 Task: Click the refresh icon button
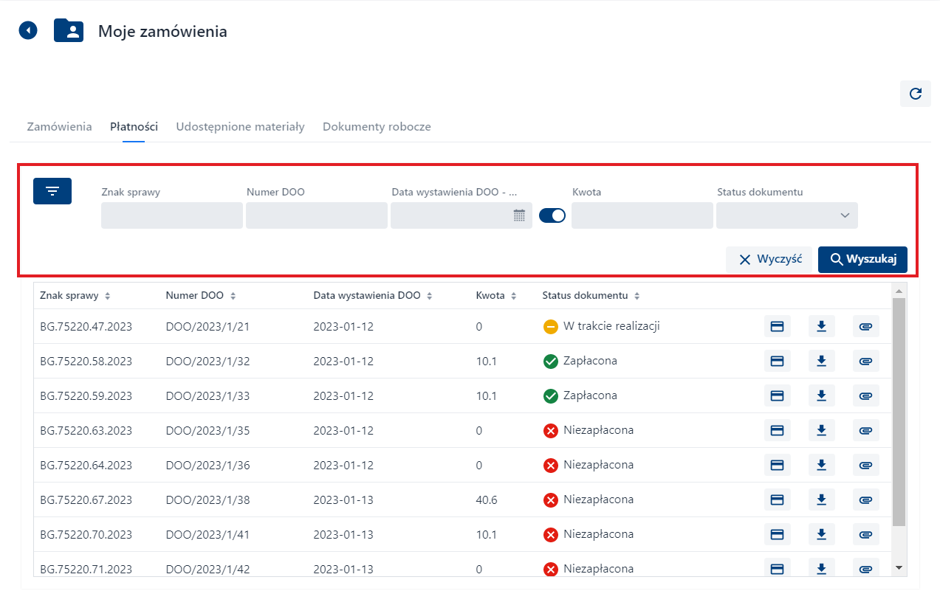pos(915,94)
